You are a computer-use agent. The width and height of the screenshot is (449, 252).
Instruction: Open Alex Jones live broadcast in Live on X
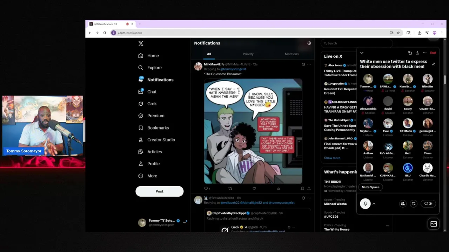click(340, 70)
